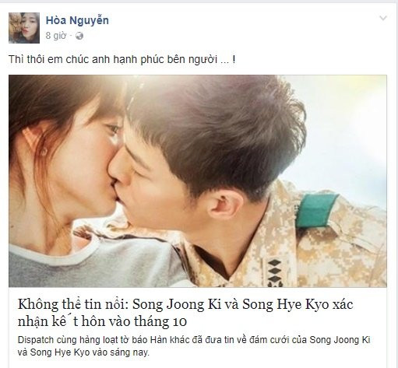Click description line 'và Song Hye Kyo vào sáng nay'
398x368 pixels.
point(83,352)
